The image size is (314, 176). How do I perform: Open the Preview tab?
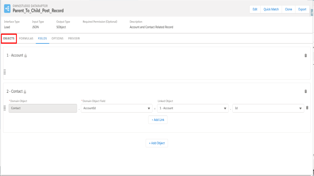pyautogui.click(x=74, y=38)
